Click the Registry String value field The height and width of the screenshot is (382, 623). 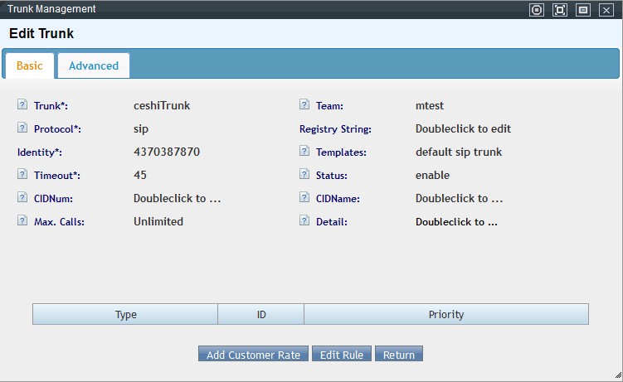click(463, 129)
